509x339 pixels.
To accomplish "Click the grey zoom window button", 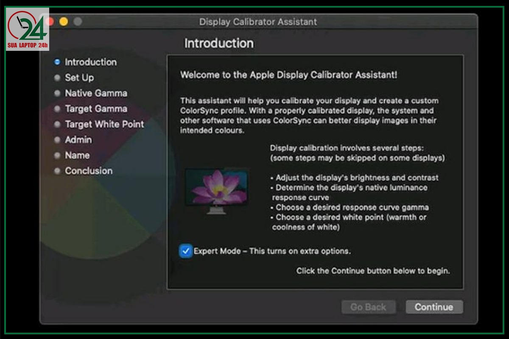I will pyautogui.click(x=77, y=22).
